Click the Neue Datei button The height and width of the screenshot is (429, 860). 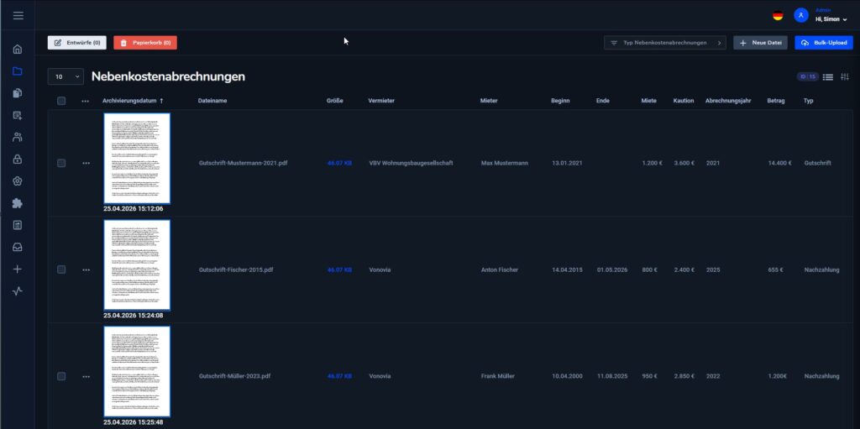click(760, 43)
